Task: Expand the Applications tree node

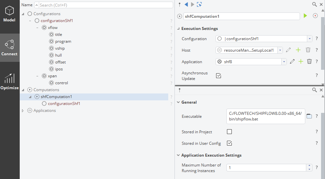Action: 23,111
